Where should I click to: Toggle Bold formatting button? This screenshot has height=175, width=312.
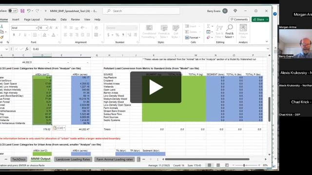tap(14, 35)
